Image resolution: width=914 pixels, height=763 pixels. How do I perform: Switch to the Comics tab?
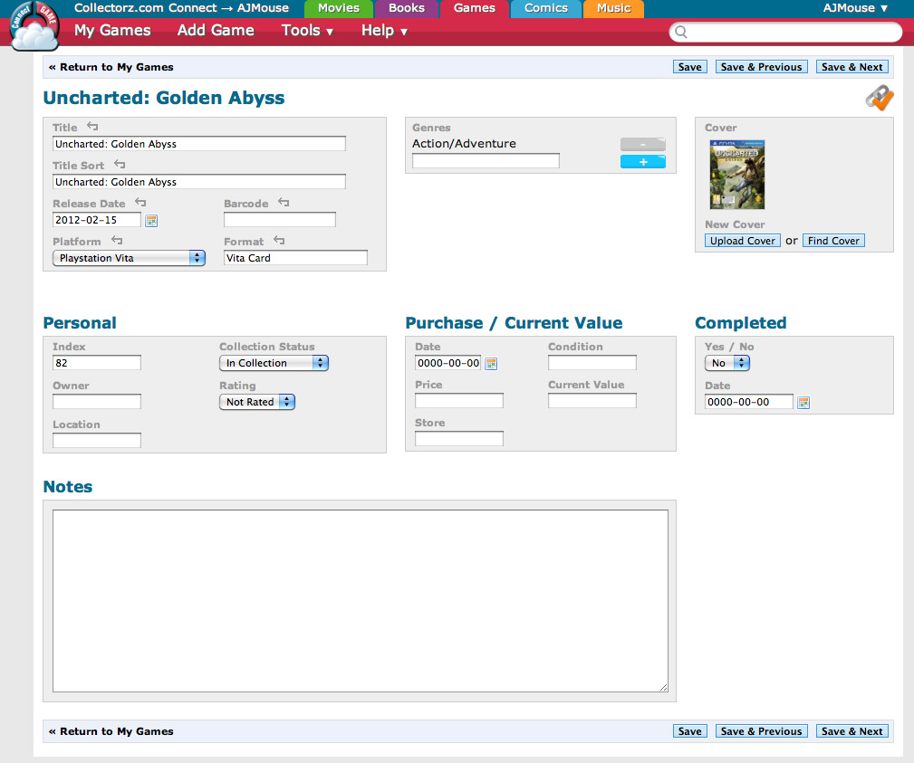pyautogui.click(x=545, y=8)
